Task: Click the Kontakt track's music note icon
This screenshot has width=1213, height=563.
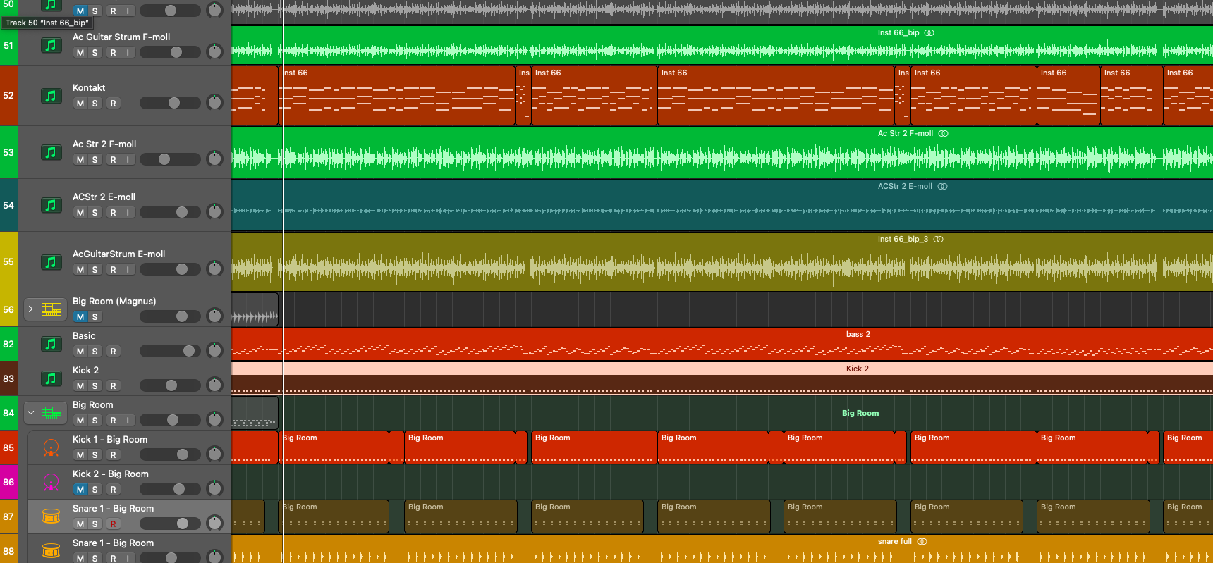Action: [51, 96]
